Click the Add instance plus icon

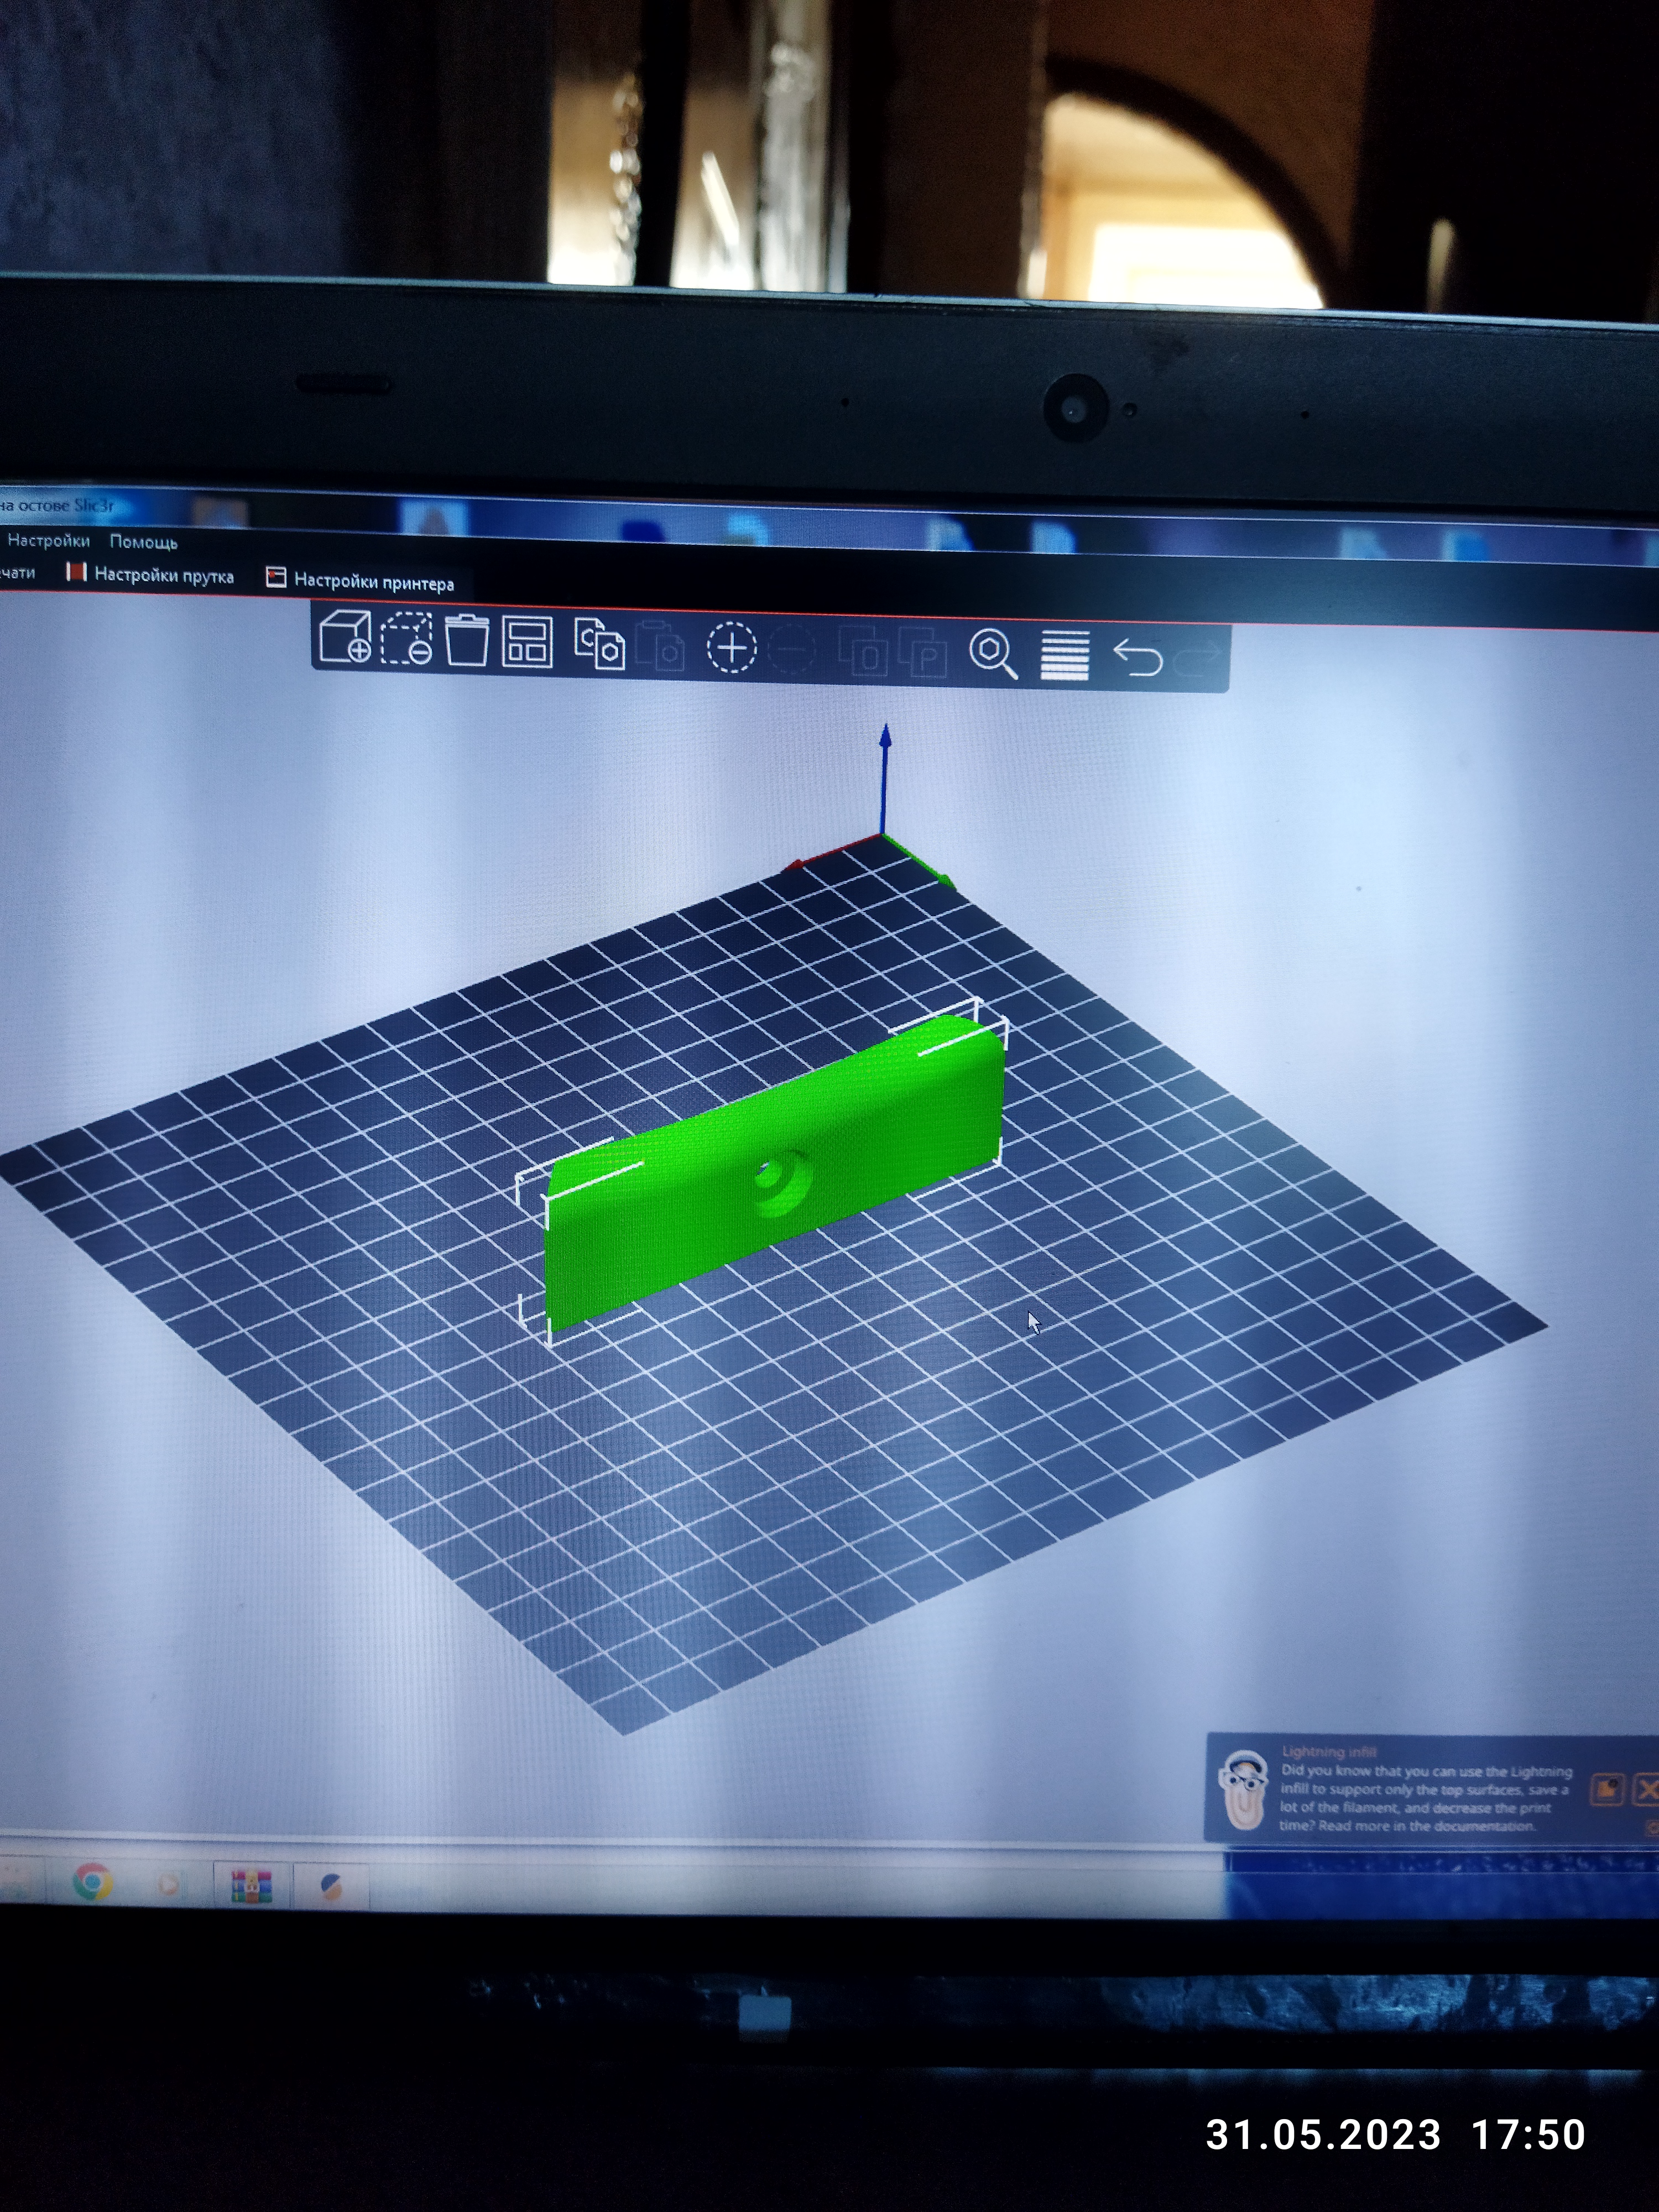(x=731, y=648)
